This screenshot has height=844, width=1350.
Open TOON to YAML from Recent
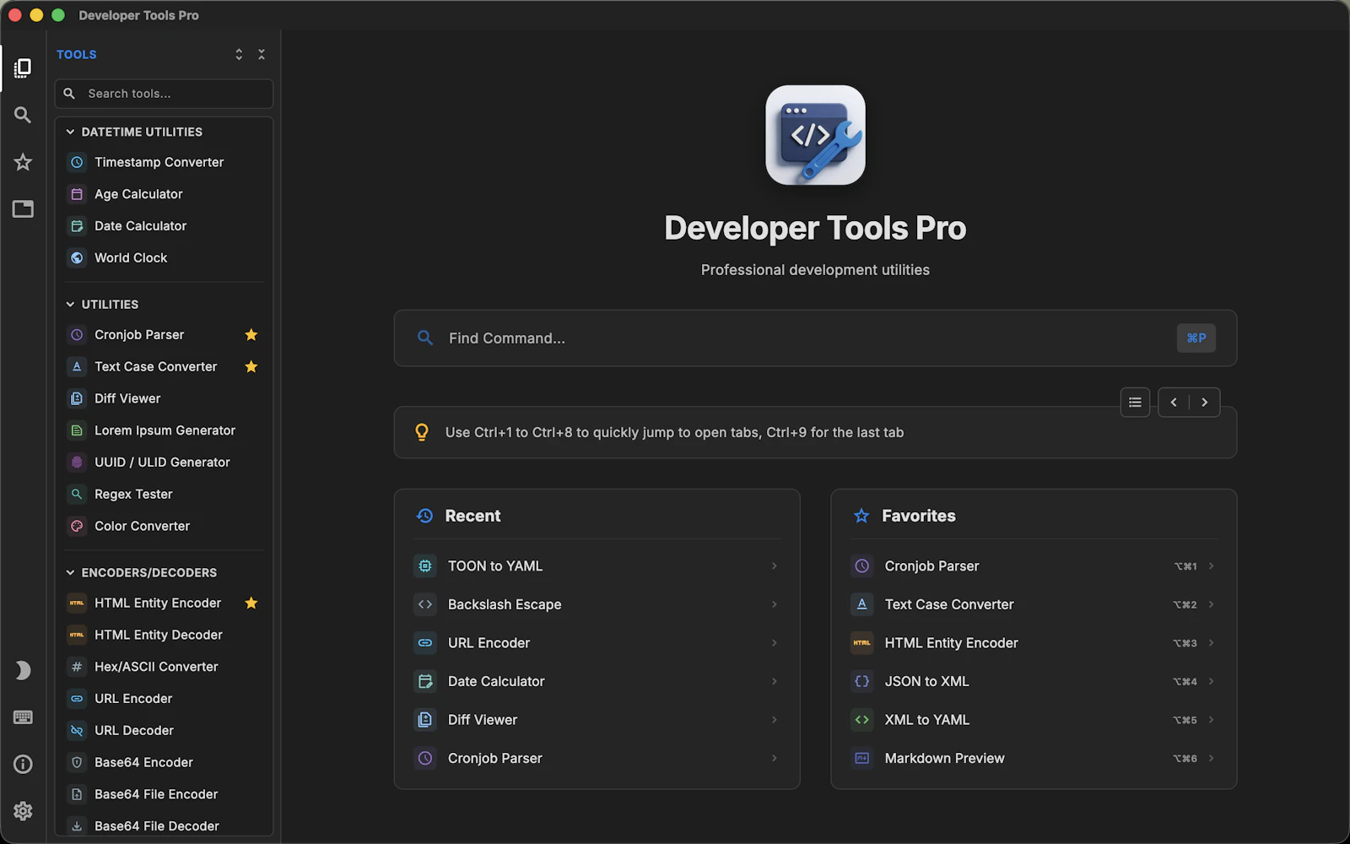pos(597,566)
